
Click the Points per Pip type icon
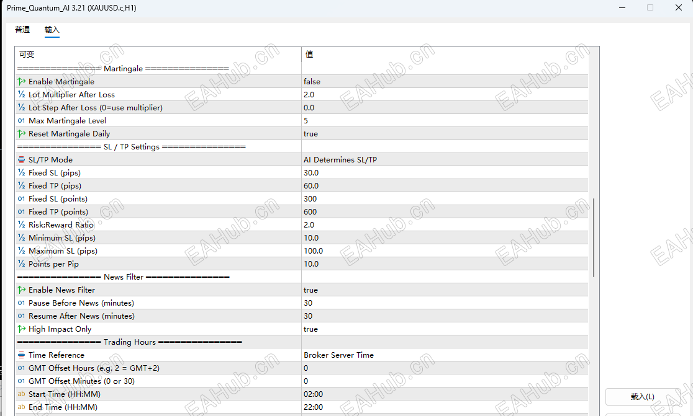(x=21, y=264)
